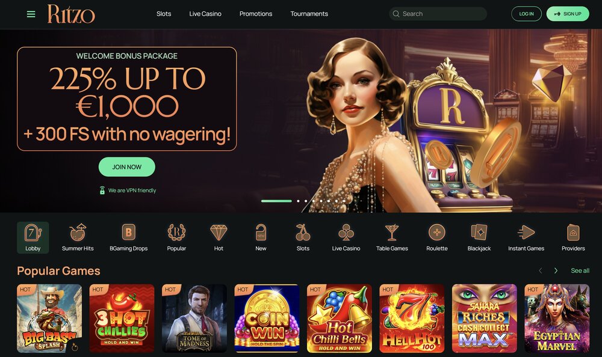
Task: Open the hamburger menu icon
Action: pyautogui.click(x=31, y=14)
